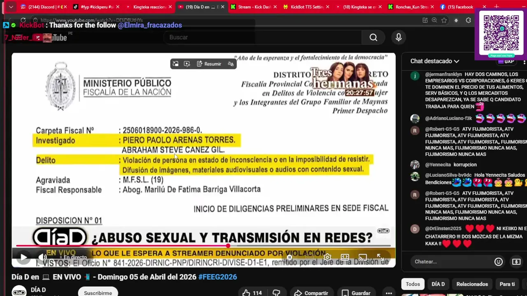Click the Yape QR code overlay
527x296 pixels.
[501, 33]
